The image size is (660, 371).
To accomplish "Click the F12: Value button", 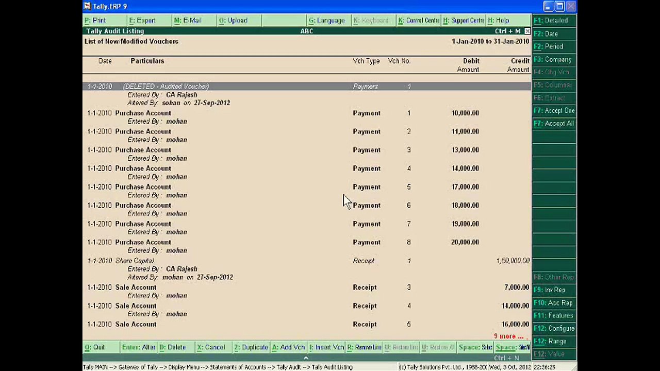I will [554, 354].
